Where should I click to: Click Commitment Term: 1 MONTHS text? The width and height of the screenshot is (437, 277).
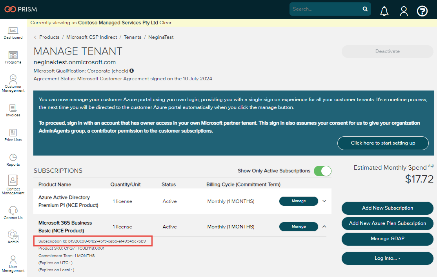[x=67, y=255]
